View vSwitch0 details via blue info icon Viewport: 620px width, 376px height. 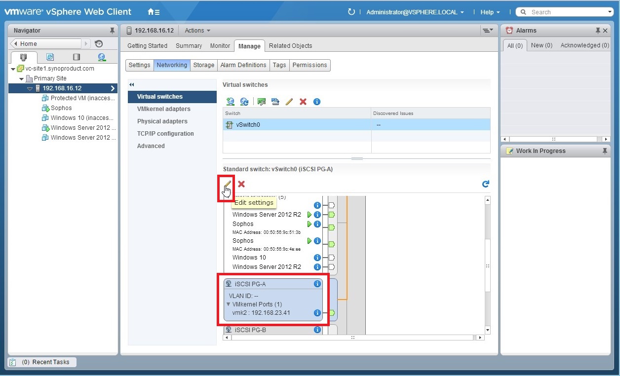point(317,102)
